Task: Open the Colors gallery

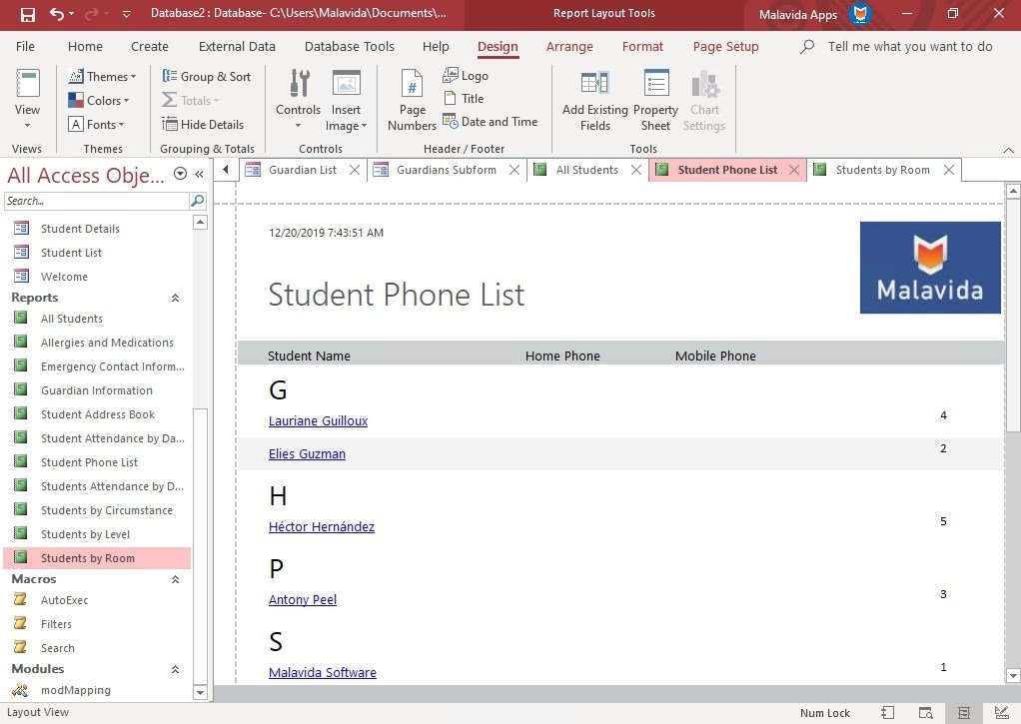Action: pos(99,100)
